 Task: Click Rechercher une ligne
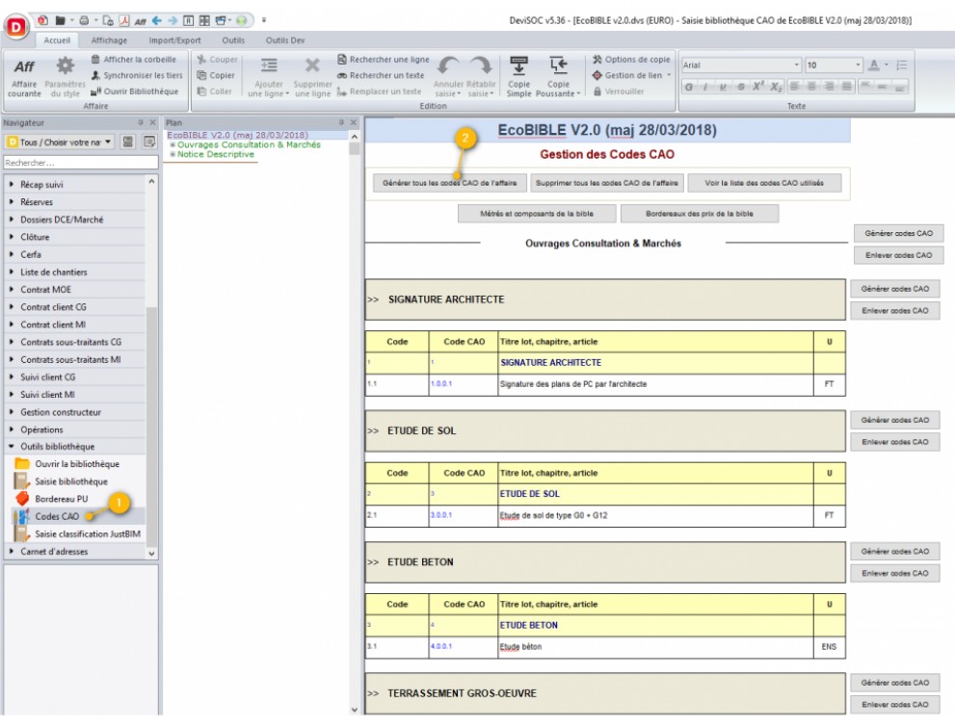click(384, 59)
